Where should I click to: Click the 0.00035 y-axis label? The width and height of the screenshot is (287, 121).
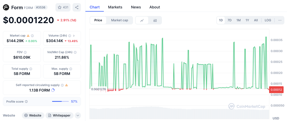point(276,40)
